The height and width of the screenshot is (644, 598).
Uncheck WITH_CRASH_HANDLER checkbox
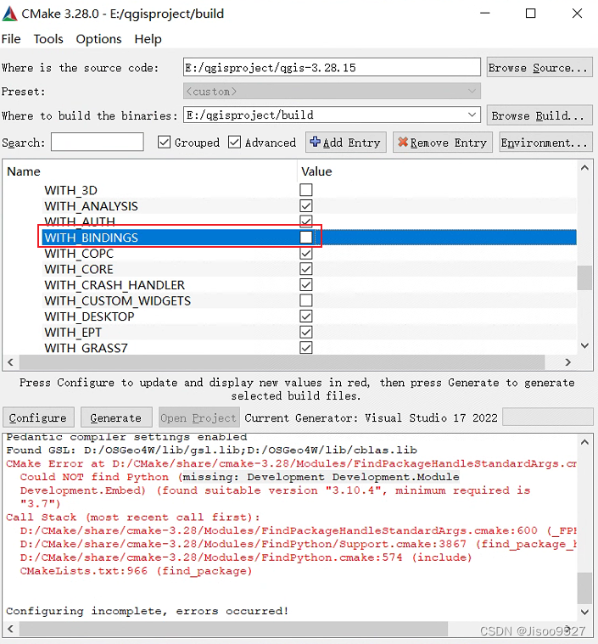pyautogui.click(x=306, y=284)
